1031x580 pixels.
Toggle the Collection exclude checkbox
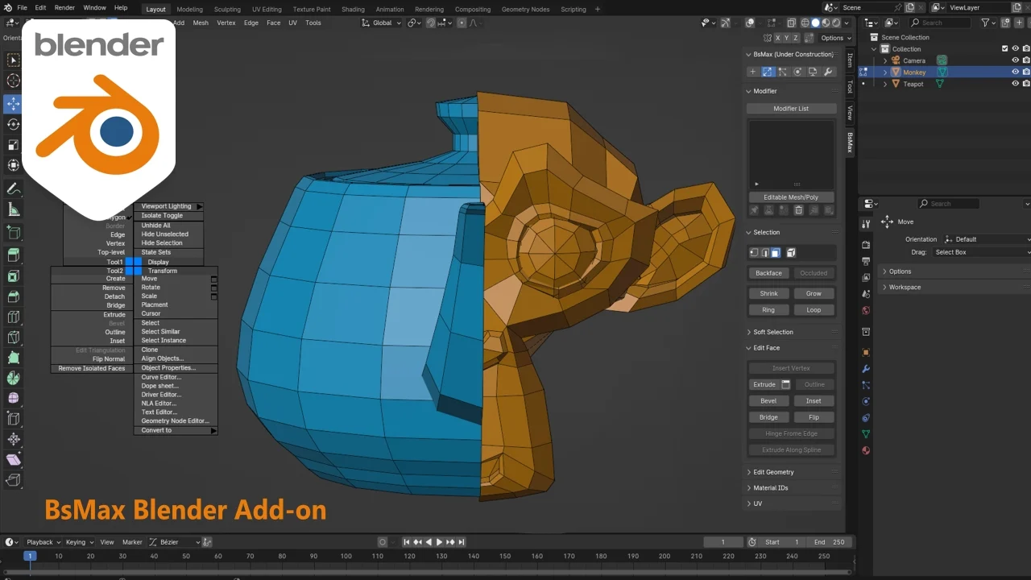point(1004,49)
